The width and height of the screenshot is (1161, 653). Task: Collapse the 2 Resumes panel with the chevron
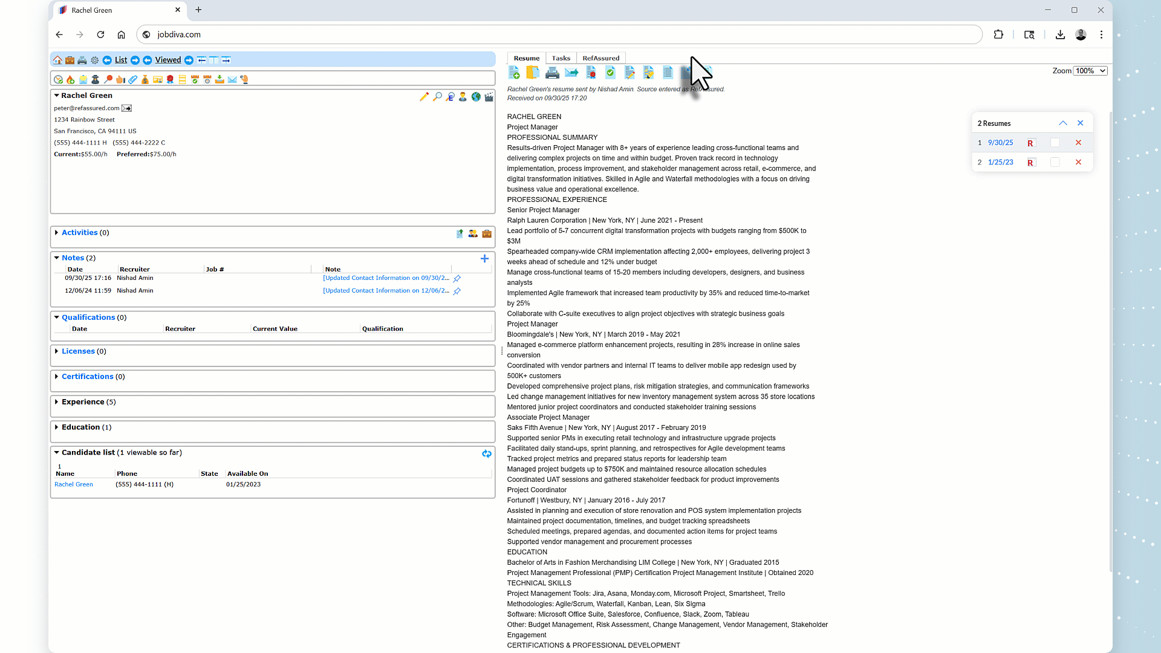click(x=1063, y=123)
